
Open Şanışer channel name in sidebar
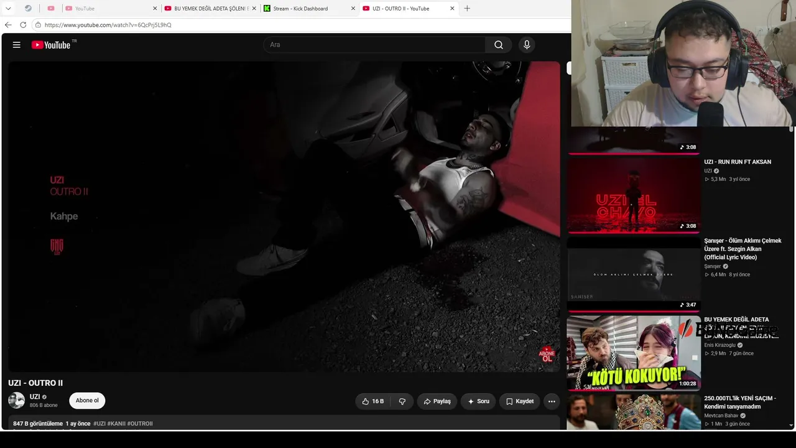[x=713, y=266]
